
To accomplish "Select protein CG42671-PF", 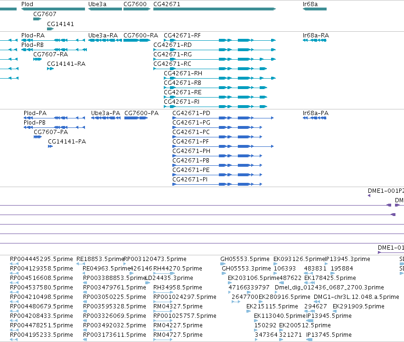I will coord(190,142).
